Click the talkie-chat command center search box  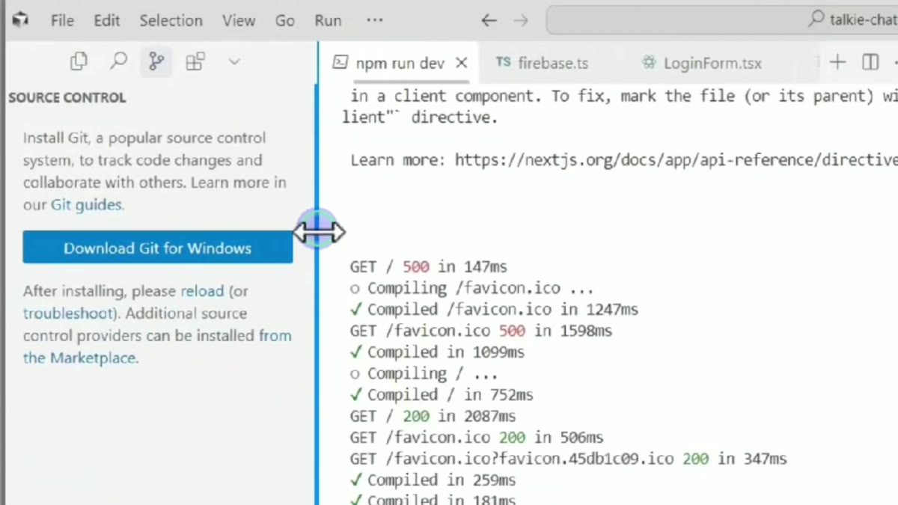[722, 20]
